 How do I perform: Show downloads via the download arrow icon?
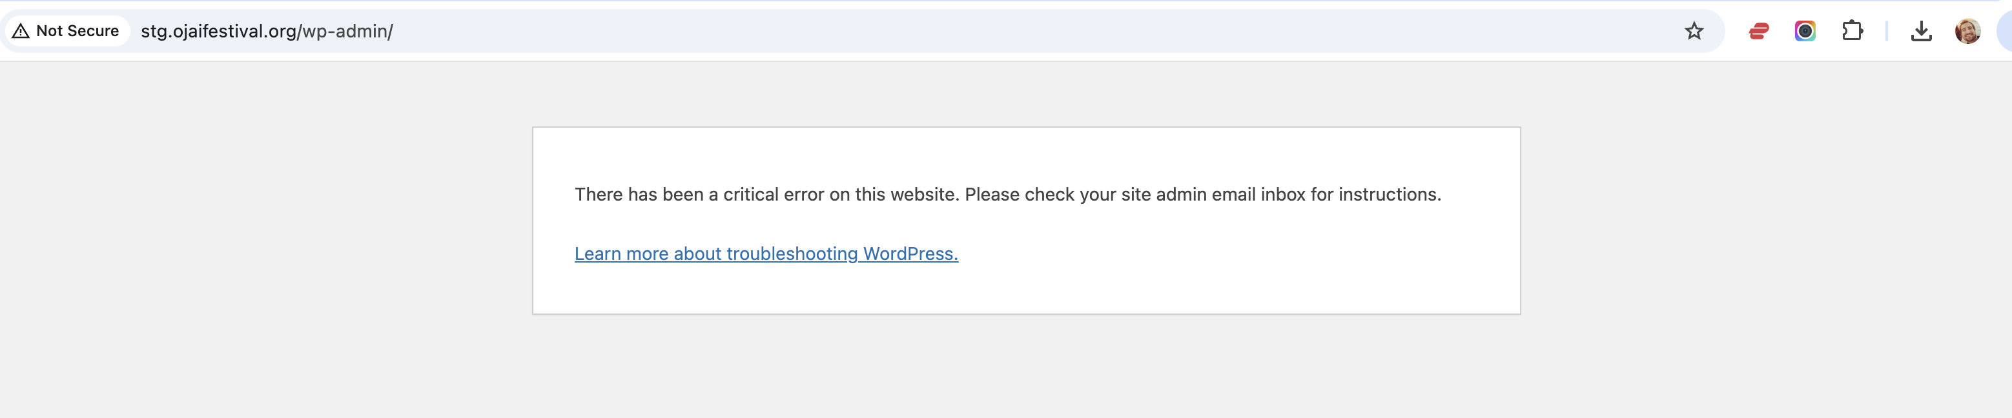pos(1920,31)
